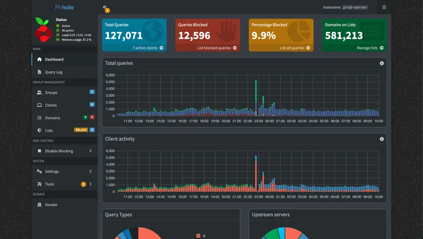Click the tall 23:00 spike in Total queries chart
The width and height of the screenshot is (423, 239).
pyautogui.click(x=256, y=98)
